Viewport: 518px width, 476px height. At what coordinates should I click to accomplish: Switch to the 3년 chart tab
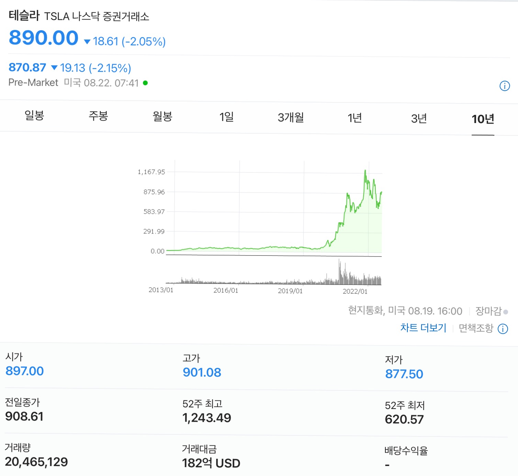coord(419,119)
